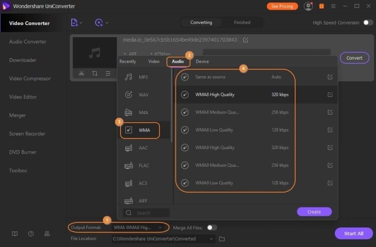
Task: Open Audio Converter in sidebar
Action: [28, 42]
